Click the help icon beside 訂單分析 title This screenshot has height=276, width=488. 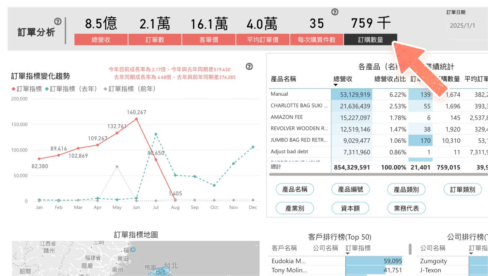click(x=58, y=21)
